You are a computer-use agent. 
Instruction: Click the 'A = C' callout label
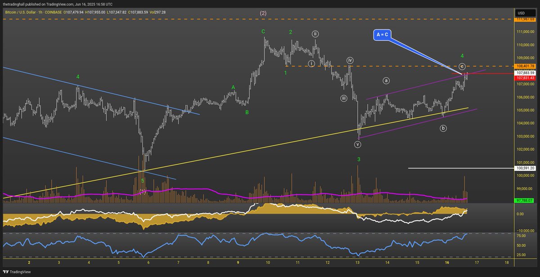(x=382, y=34)
